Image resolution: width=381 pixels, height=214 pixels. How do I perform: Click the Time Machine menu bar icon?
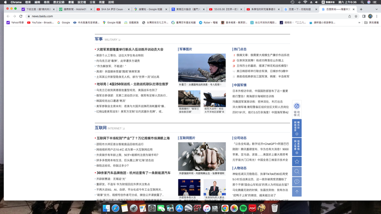pos(292,2)
